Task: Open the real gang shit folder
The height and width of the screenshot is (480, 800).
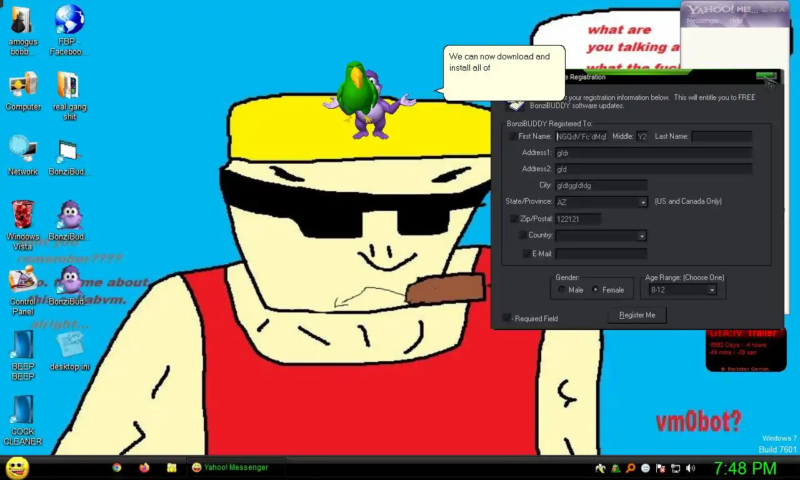Action: pos(69,96)
